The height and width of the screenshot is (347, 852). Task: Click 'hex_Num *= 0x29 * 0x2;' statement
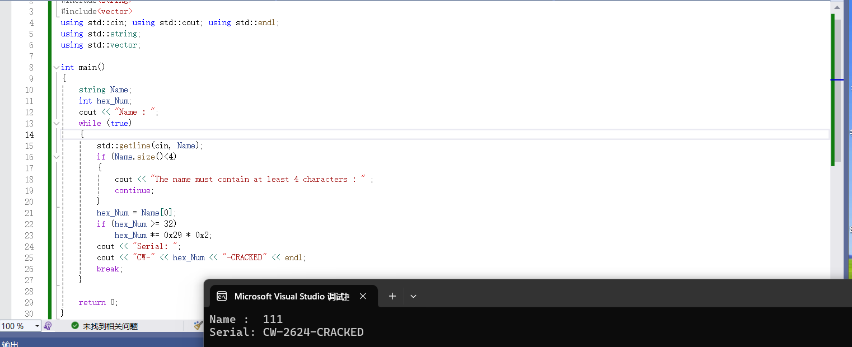click(163, 235)
